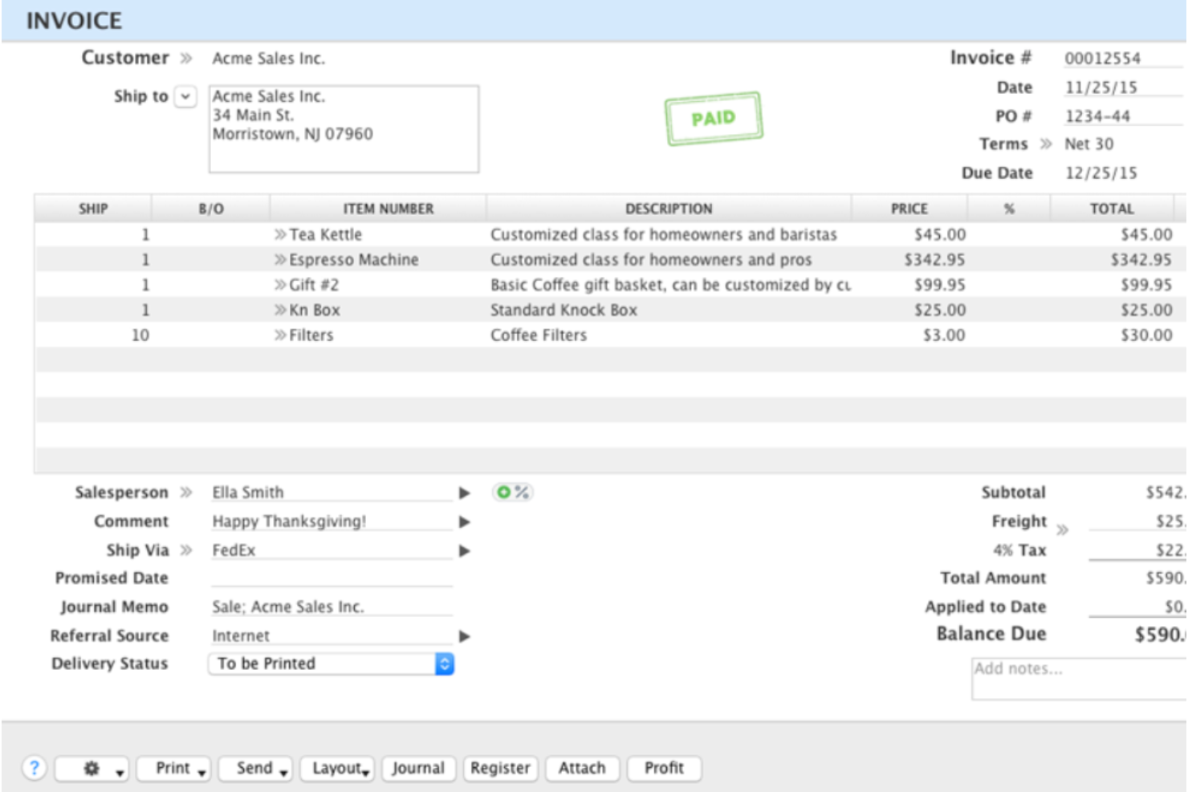Open the Ship to address selector
This screenshot has width=1188, height=792.
[x=187, y=95]
